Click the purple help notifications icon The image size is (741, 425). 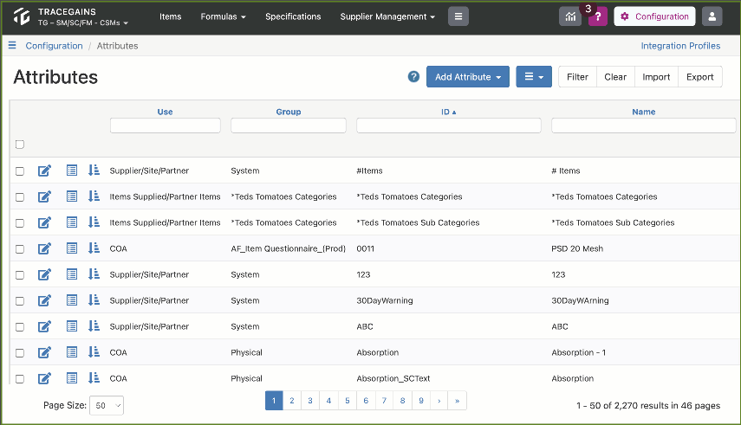click(598, 16)
